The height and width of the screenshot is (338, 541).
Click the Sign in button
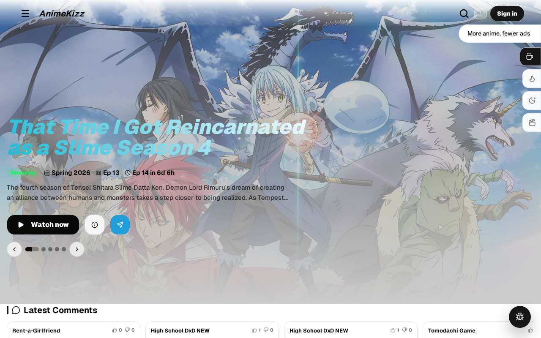pyautogui.click(x=507, y=14)
